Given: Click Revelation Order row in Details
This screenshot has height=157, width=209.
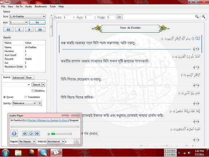Looking at the screenshot, I should tap(24, 67).
